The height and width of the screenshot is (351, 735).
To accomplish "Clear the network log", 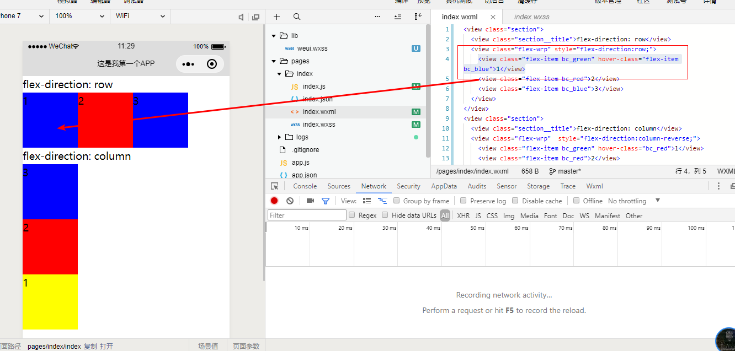I will [x=290, y=201].
